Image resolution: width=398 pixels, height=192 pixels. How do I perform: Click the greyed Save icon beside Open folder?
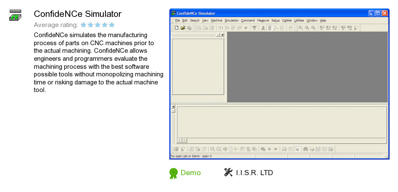pyautogui.click(x=189, y=28)
